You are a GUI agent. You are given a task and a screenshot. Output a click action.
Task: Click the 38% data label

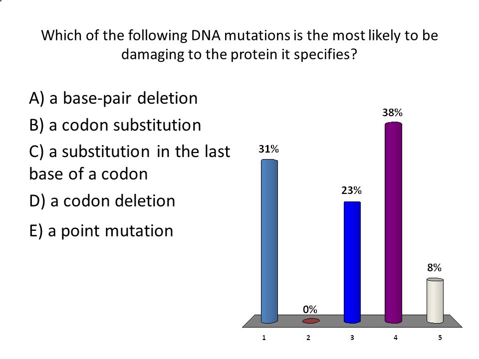(x=393, y=113)
